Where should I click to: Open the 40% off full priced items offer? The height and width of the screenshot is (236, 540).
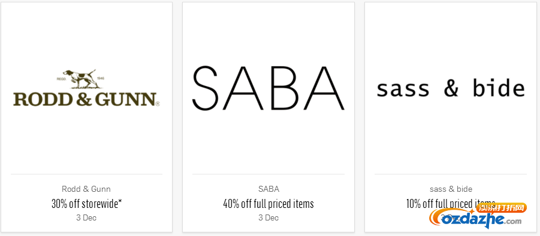(269, 204)
